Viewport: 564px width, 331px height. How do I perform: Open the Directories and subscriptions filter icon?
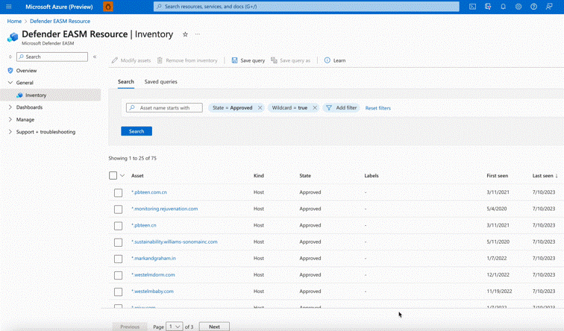488,7
